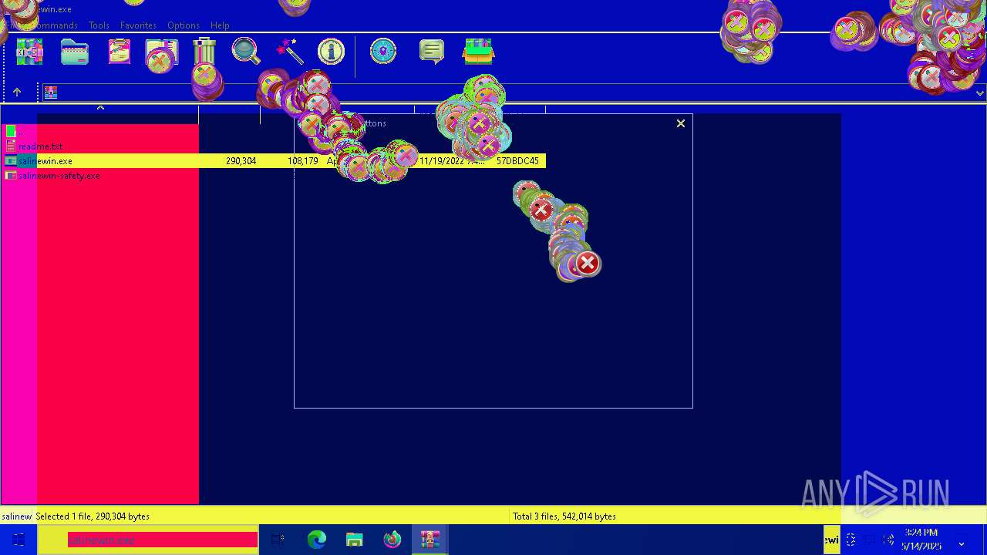The height and width of the screenshot is (555, 987).
Task: Click the Delete trash can icon
Action: [x=204, y=52]
